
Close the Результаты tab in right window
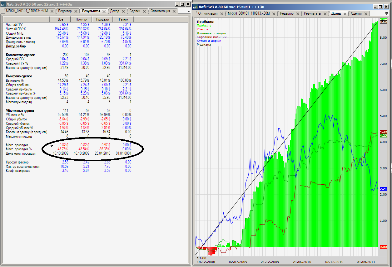point(325,14)
